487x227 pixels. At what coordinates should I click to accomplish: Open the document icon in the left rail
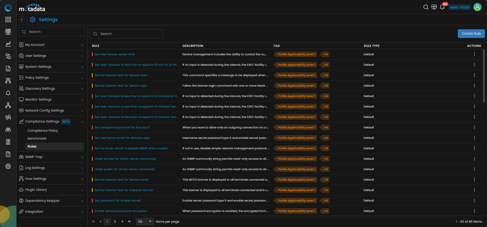click(x=8, y=69)
